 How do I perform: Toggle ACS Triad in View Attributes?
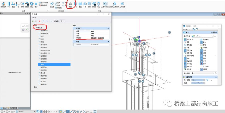(x=188, y=39)
